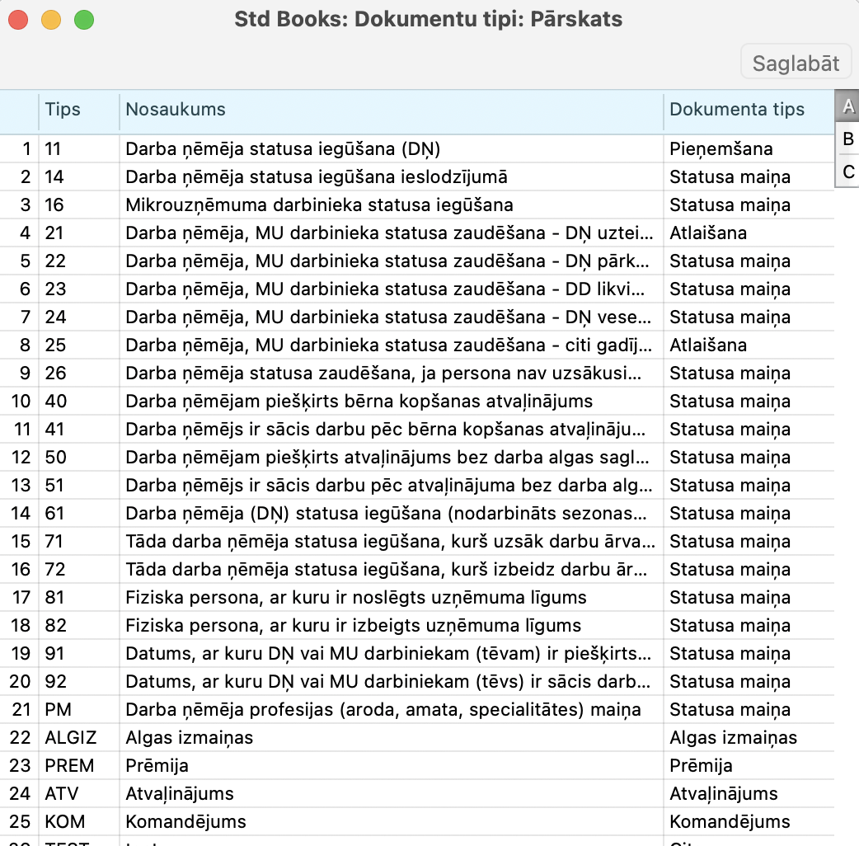The height and width of the screenshot is (846, 859).
Task: Click the Saglabāt button
Action: pos(796,63)
